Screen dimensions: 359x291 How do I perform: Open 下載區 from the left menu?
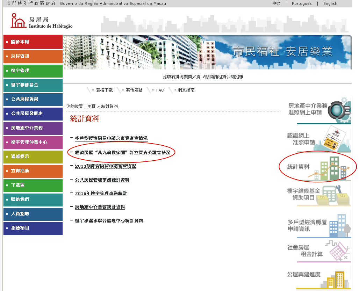click(33, 185)
